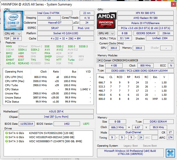Open the GPU #0 selector dropdown
The height and width of the screenshot is (160, 177).
coord(106,33)
